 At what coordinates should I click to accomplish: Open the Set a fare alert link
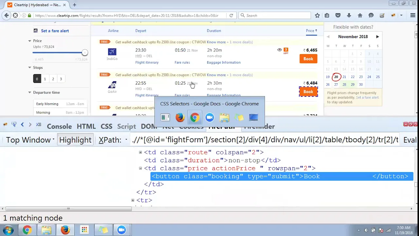tap(55, 31)
